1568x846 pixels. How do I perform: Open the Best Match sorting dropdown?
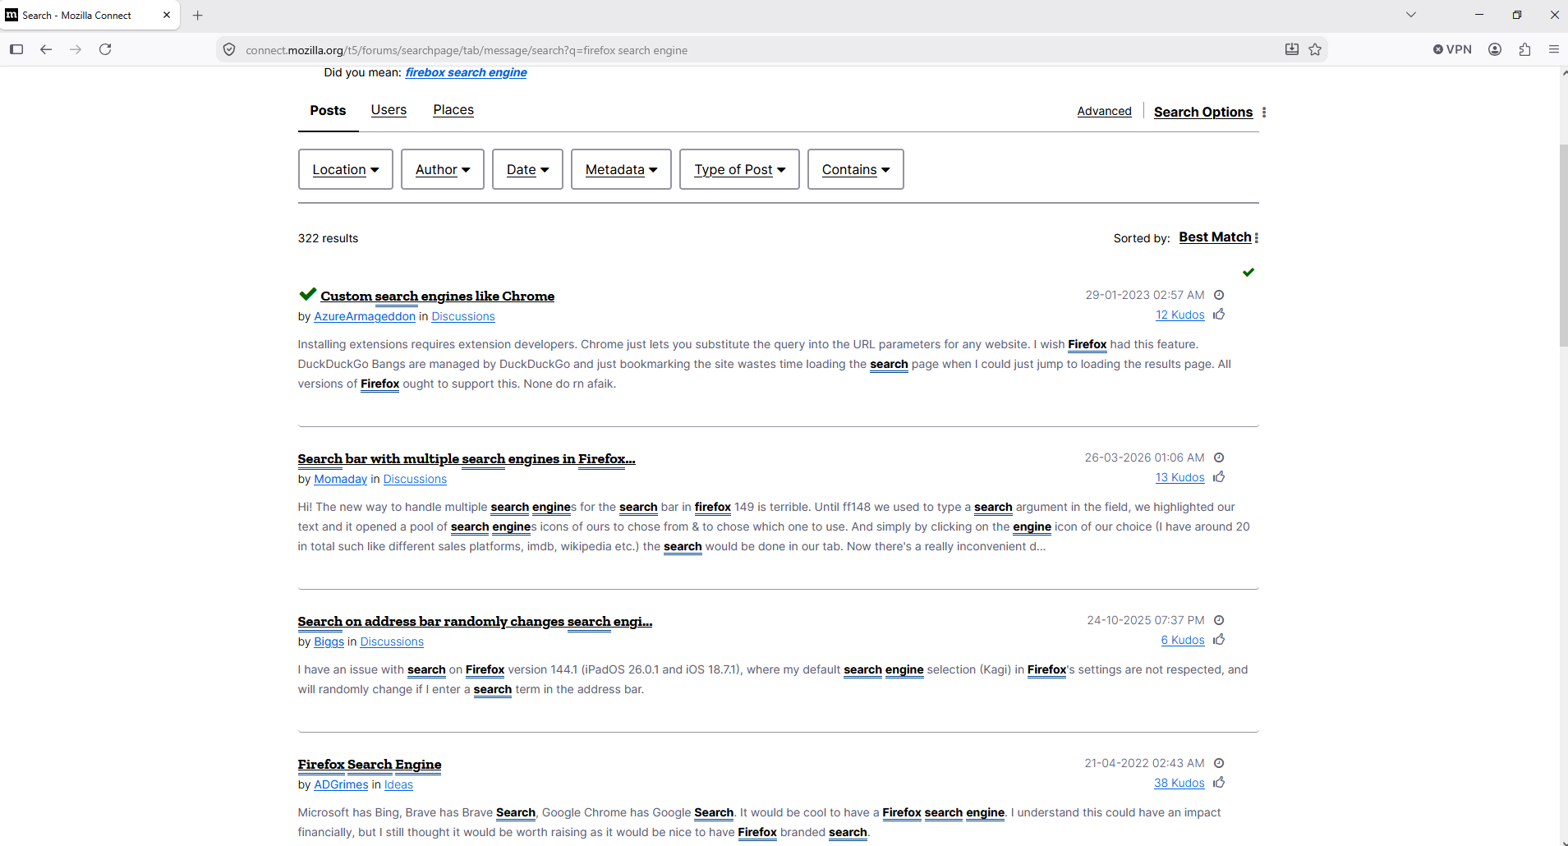coord(1215,237)
